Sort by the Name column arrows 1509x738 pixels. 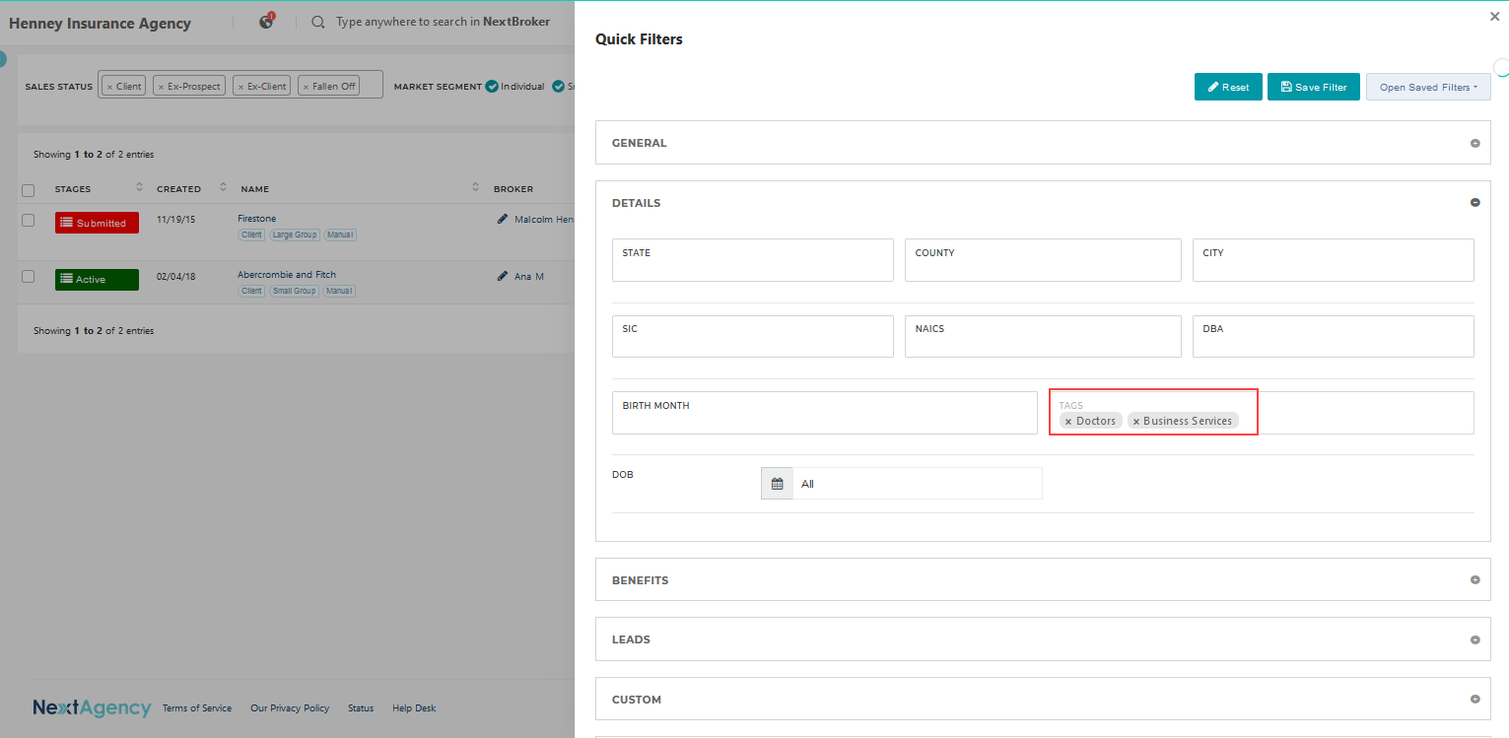pos(475,187)
